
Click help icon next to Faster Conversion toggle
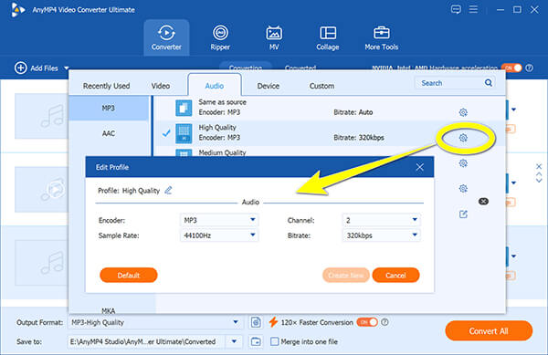(x=385, y=322)
